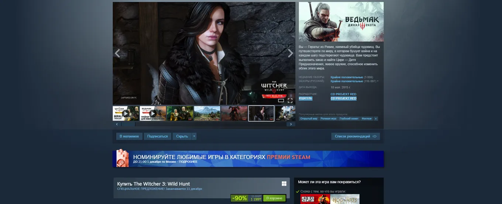Select the Фэнтези tag

point(367,119)
